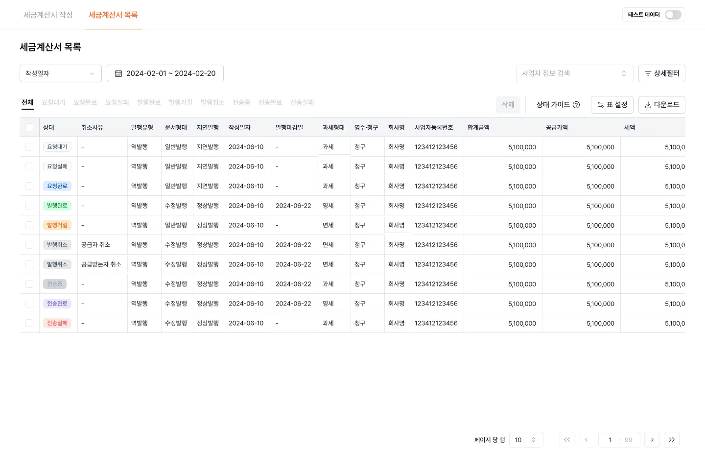This screenshot has width=705, height=470.
Task: Click the calendar icon in date range field
Action: click(x=118, y=73)
